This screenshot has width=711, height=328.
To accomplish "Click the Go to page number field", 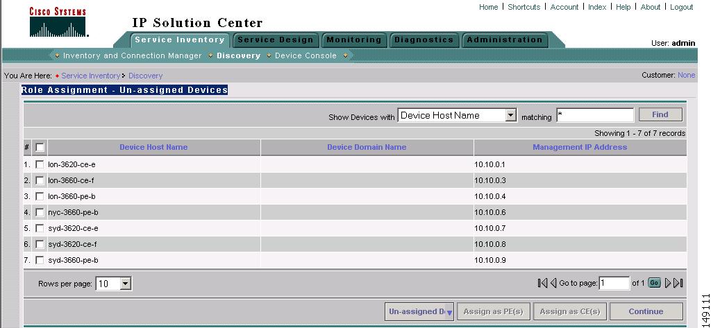I will (614, 284).
